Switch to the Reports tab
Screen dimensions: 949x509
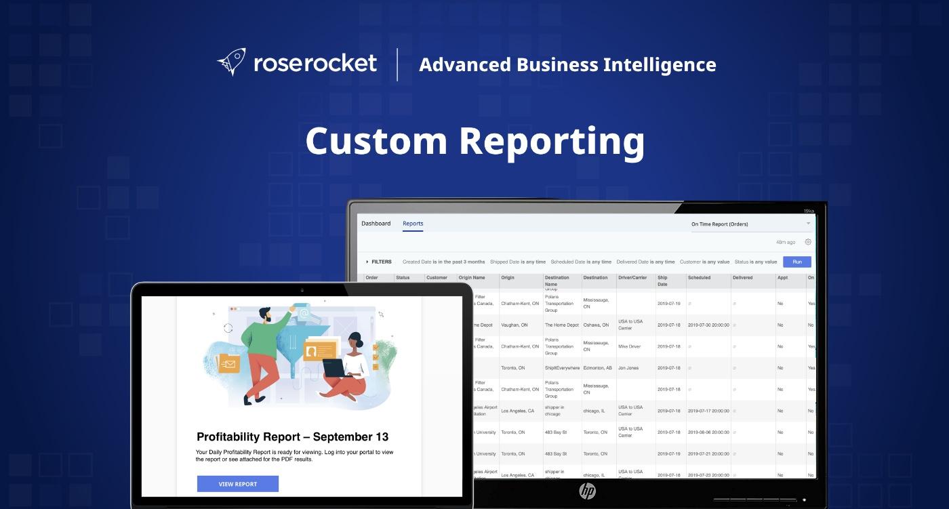click(x=413, y=224)
